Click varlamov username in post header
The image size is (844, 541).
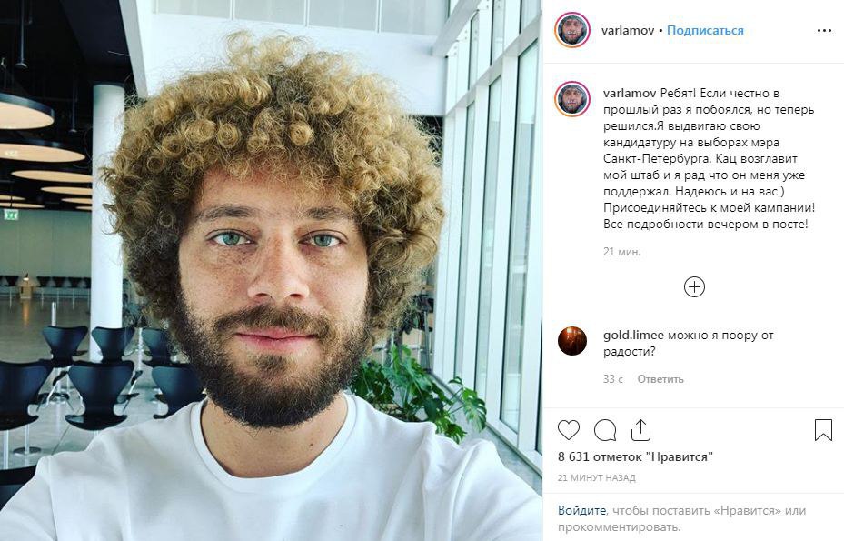pyautogui.click(x=628, y=31)
